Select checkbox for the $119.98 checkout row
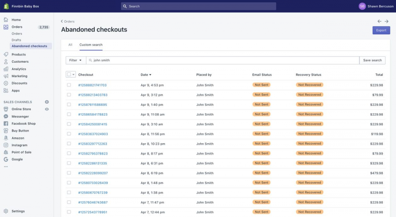Screen dimensions: 396x217 69,134
